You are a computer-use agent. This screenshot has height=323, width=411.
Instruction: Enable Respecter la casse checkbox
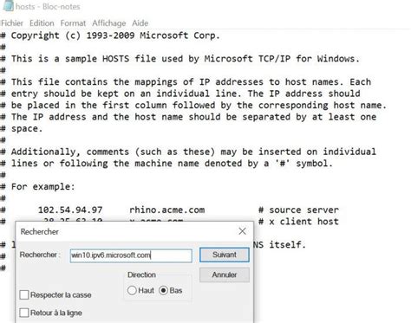click(24, 295)
